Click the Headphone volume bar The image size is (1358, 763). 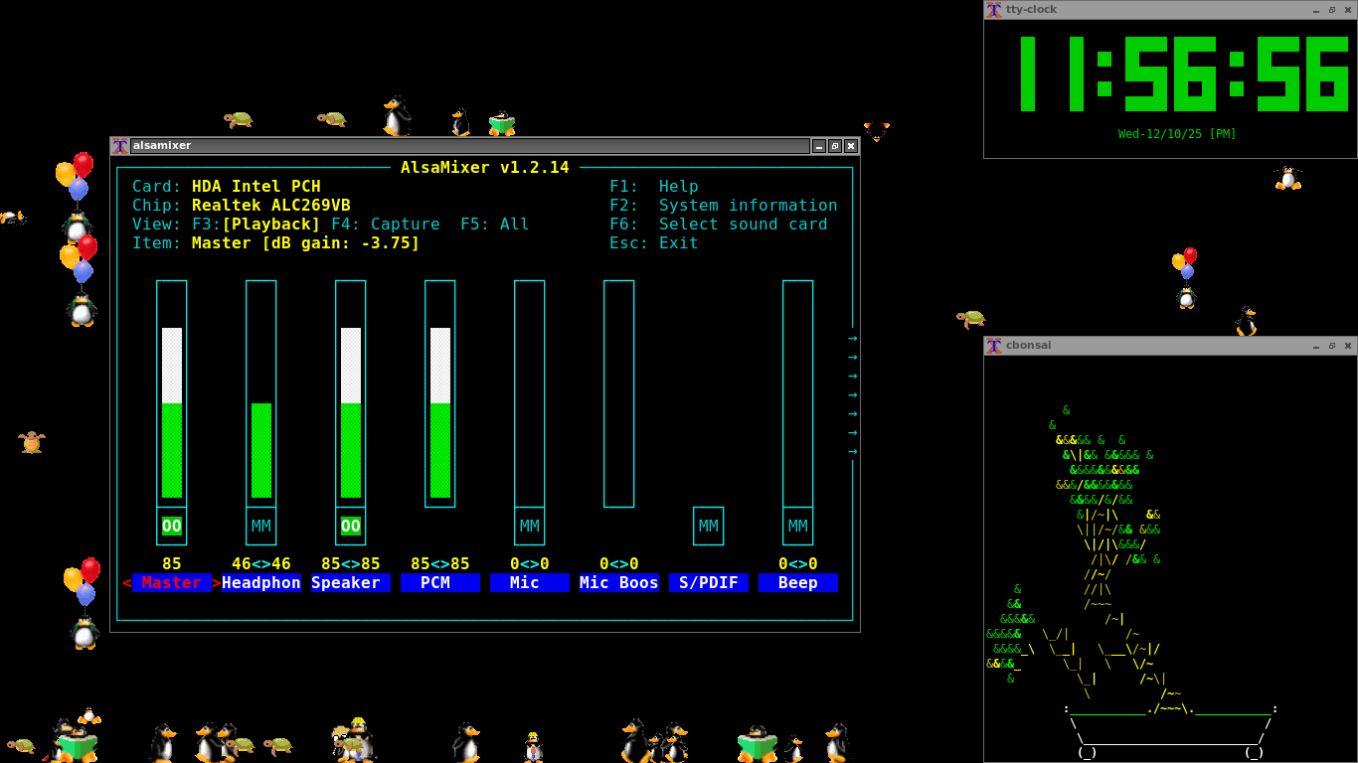(x=261, y=393)
